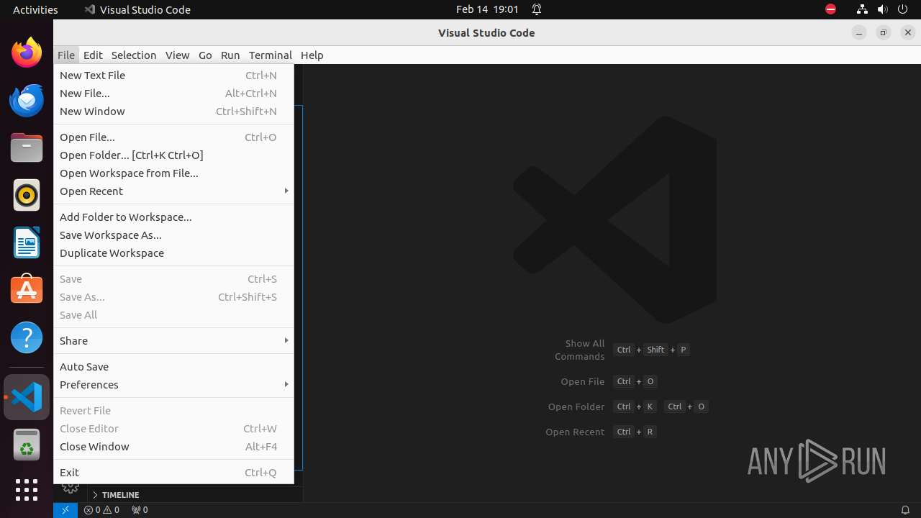The width and height of the screenshot is (921, 518).
Task: Open the Terminal menu
Action: click(x=271, y=55)
